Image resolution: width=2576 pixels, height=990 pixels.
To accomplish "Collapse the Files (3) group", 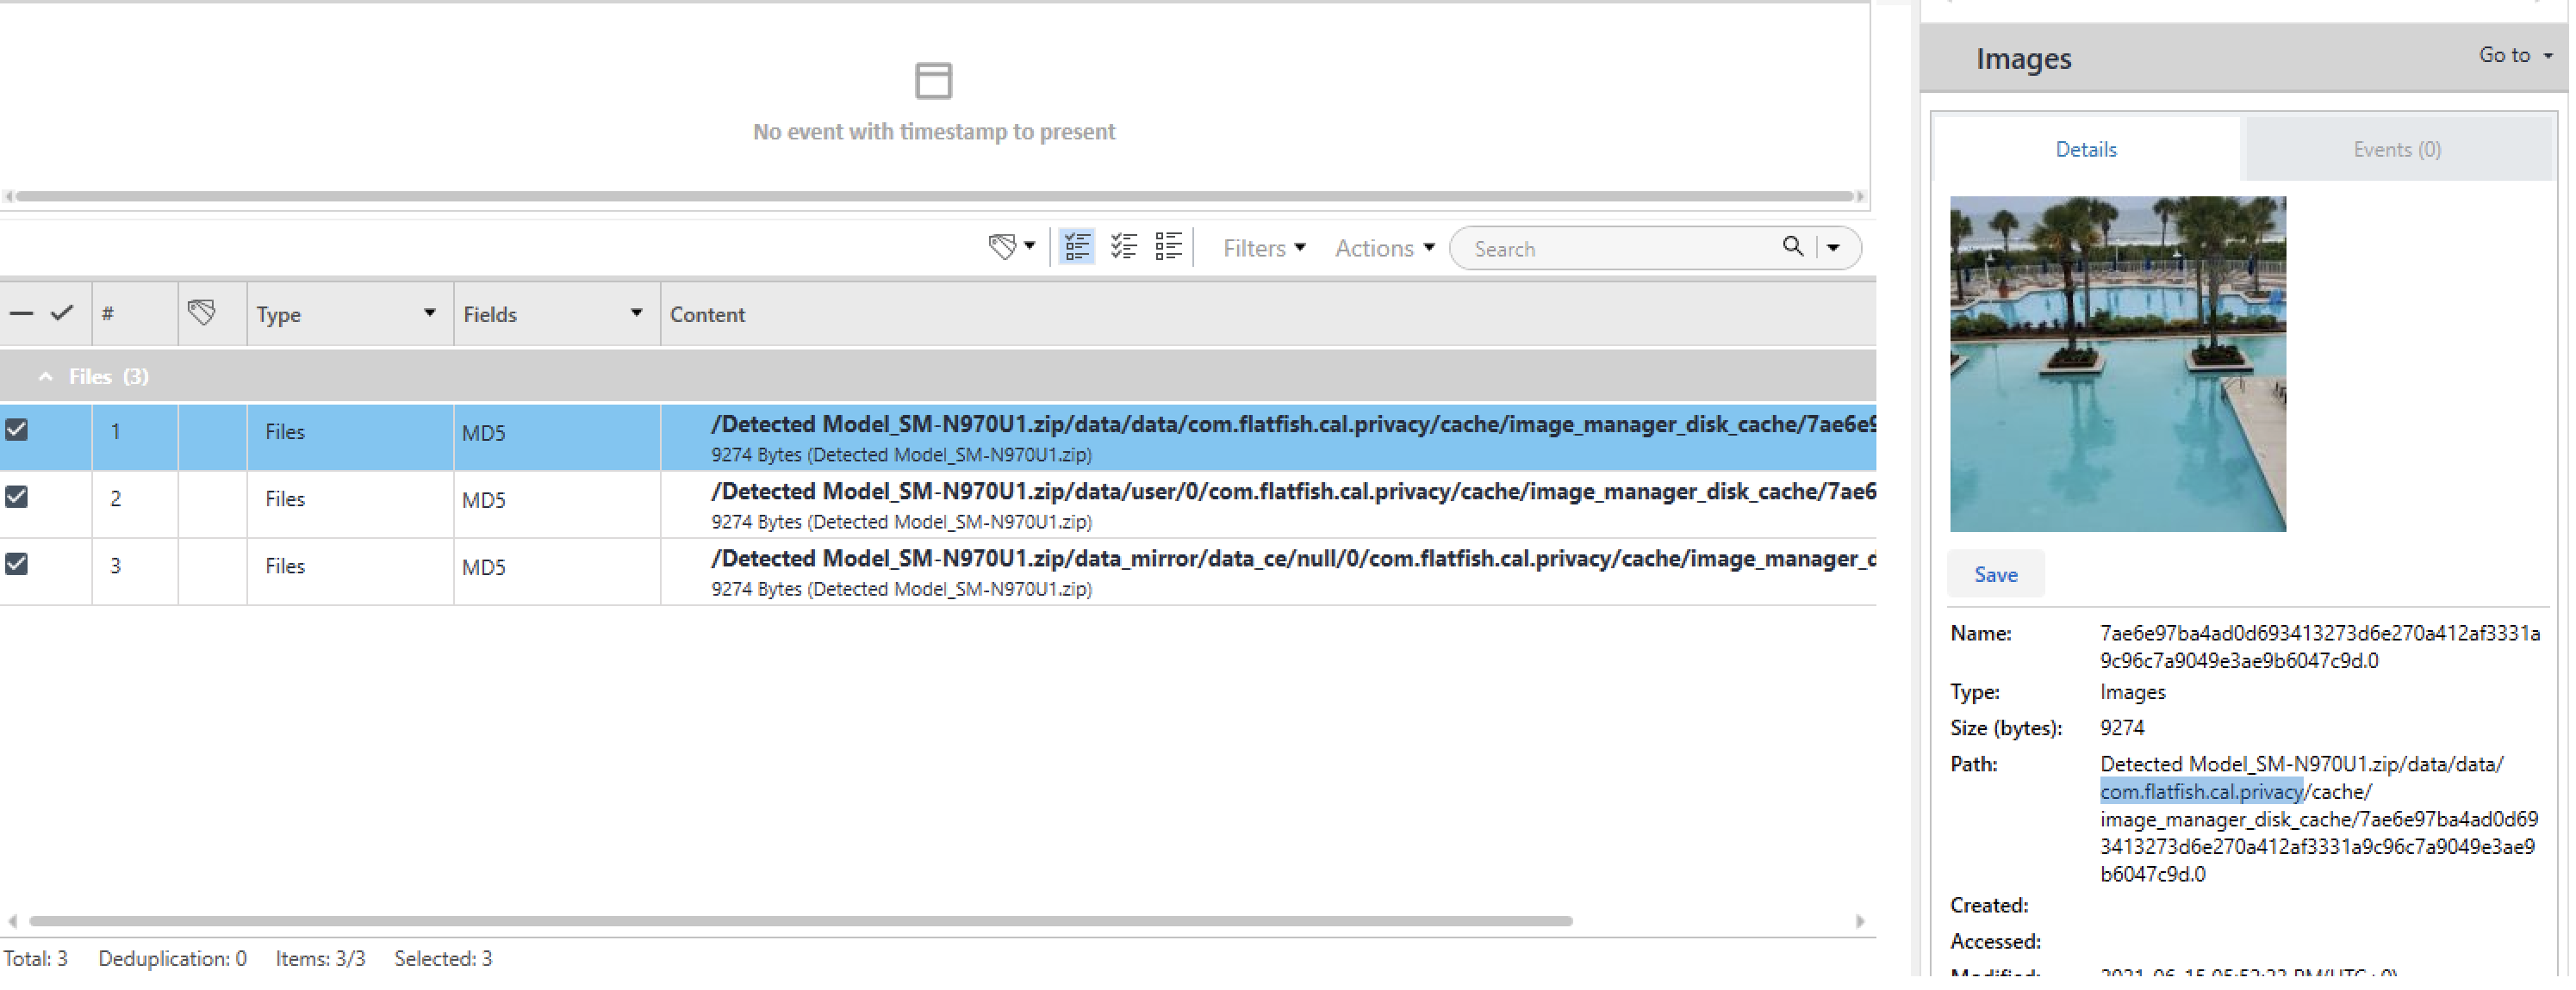I will [x=45, y=378].
